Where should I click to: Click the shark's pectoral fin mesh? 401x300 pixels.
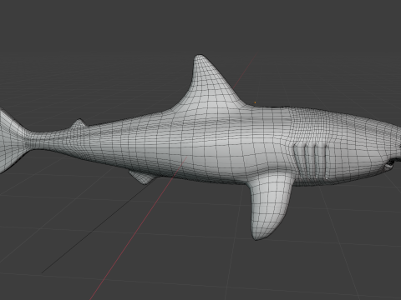point(271,206)
